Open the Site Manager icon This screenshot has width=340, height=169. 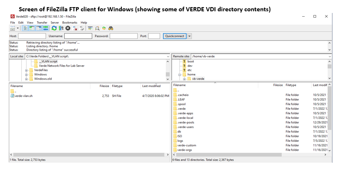(13, 28)
